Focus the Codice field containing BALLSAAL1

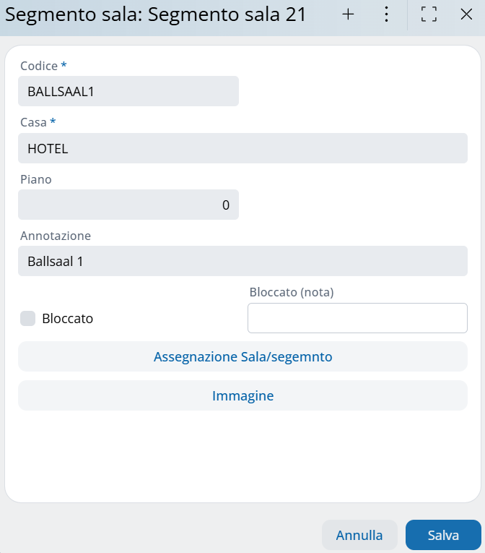tap(128, 92)
